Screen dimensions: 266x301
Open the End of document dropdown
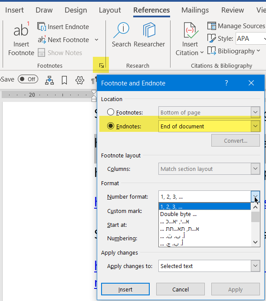(255, 126)
